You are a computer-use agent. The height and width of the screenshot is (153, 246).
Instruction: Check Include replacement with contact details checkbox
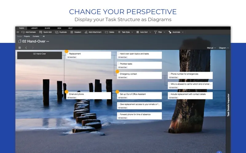[169, 94]
